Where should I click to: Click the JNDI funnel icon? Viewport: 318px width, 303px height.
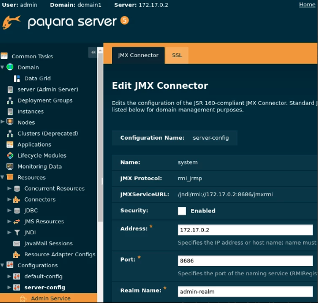pyautogui.click(x=17, y=233)
